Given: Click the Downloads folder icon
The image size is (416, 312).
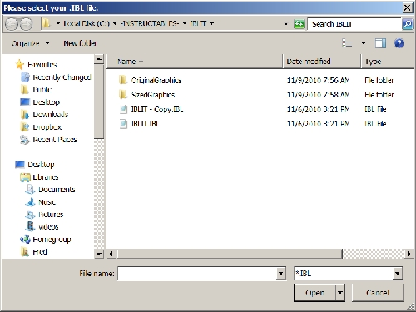Looking at the screenshot, I should click(x=25, y=114).
